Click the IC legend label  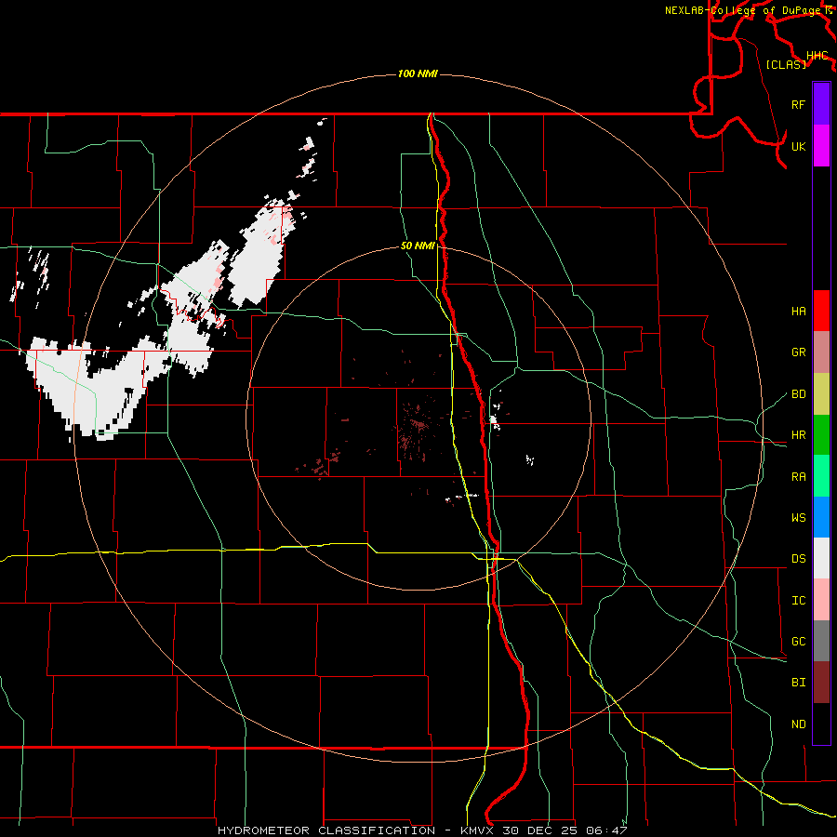pyautogui.click(x=798, y=601)
